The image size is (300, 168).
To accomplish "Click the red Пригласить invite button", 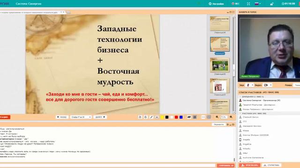I will point(249,165).
